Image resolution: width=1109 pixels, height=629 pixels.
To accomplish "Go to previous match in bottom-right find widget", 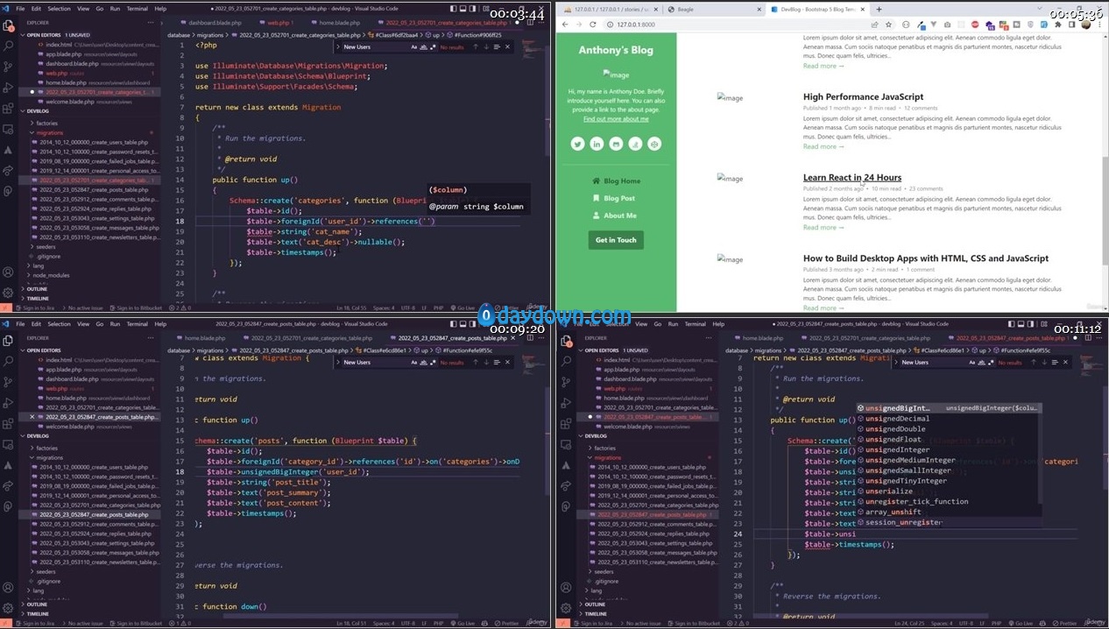I will click(1034, 362).
